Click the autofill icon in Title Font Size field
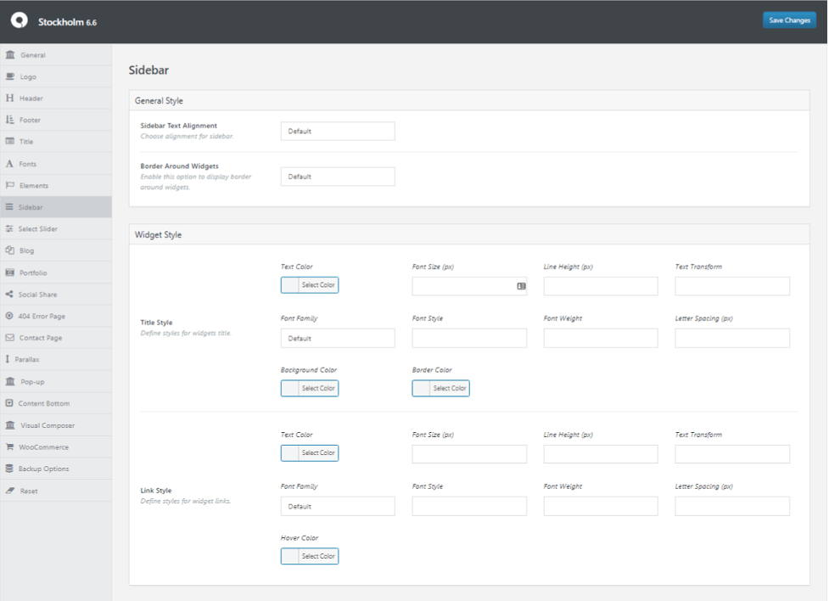Viewport: 829px width, 601px height. [x=521, y=286]
